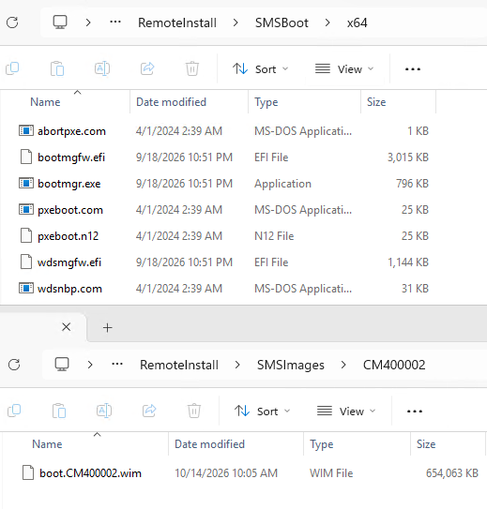Click Paste icon in CM400002 window toolbar
Screen dimensions: 487x509
(x=59, y=411)
